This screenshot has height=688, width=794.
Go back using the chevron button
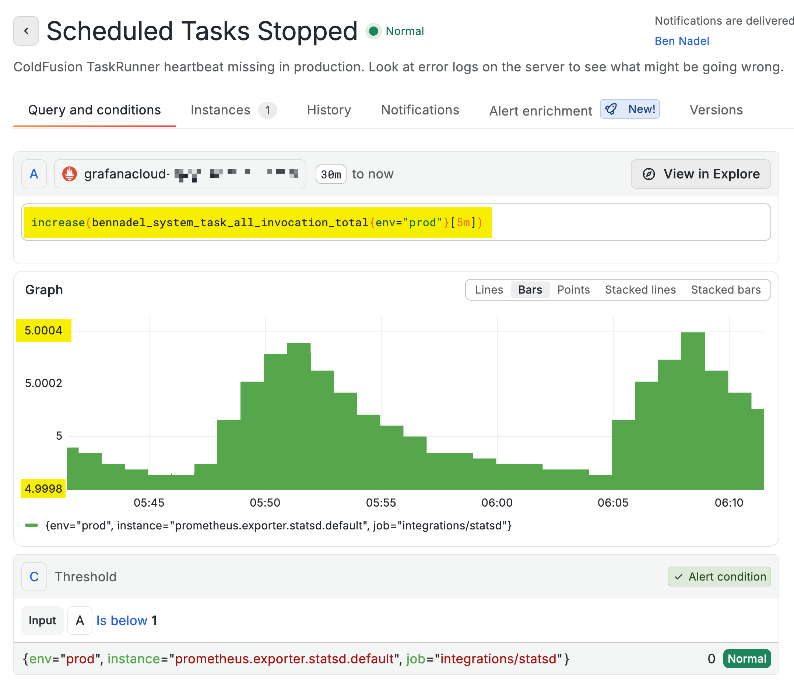(26, 31)
